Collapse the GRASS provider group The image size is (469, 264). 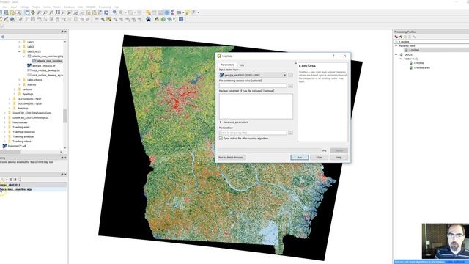(396, 55)
